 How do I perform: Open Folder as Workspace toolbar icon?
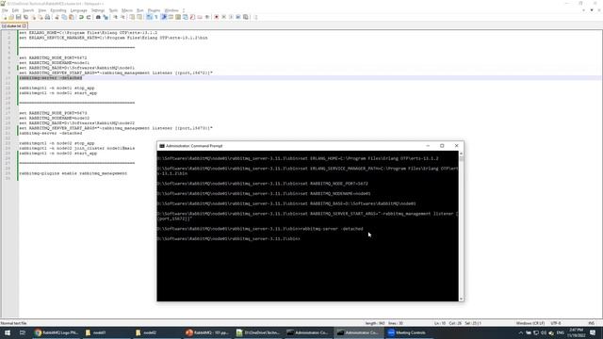[199, 17]
